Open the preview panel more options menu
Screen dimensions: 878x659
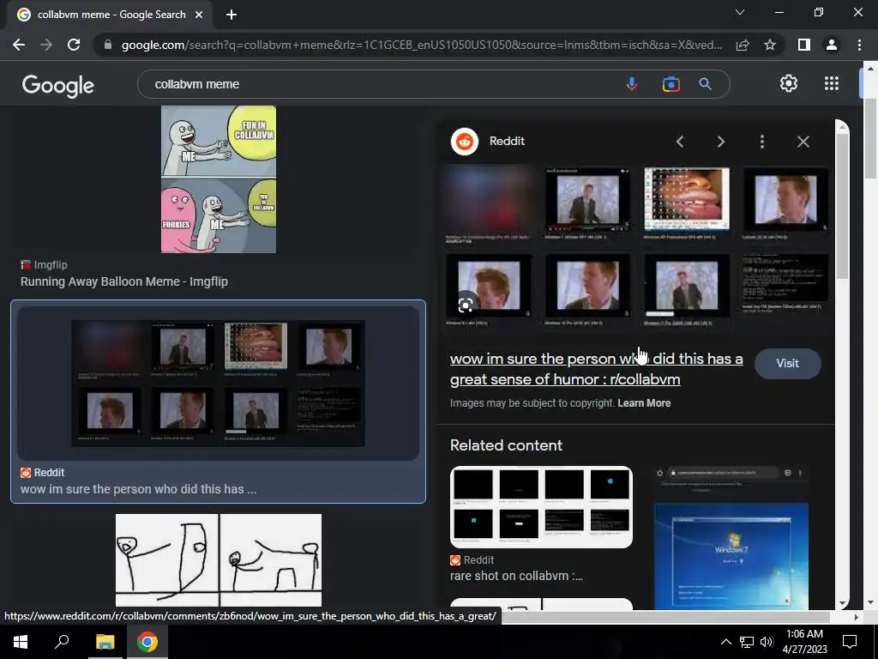pos(761,142)
